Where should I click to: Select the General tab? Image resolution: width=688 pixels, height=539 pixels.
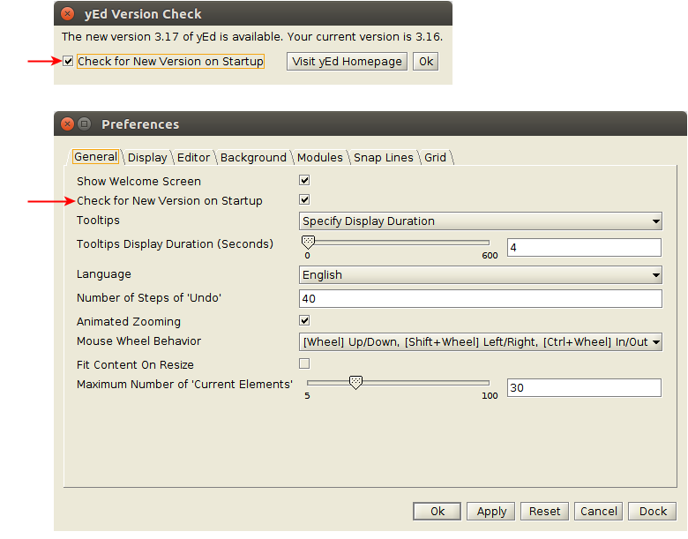point(95,157)
